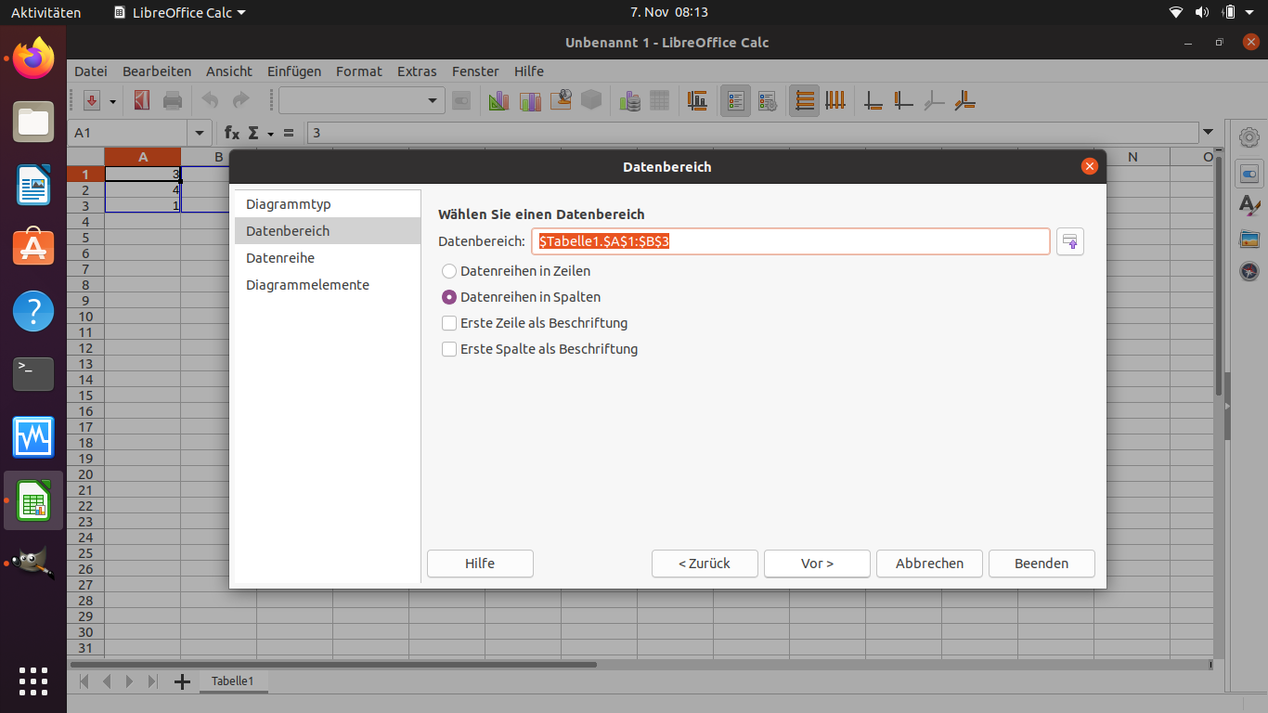Click the Legend settings toolbar icon
Screen dimensions: 1268x713
pos(767,100)
